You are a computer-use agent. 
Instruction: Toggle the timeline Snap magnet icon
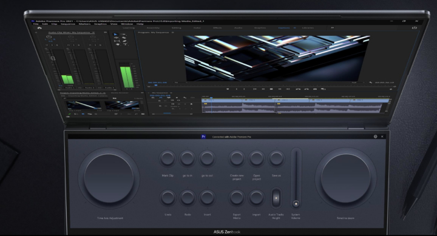160,98
